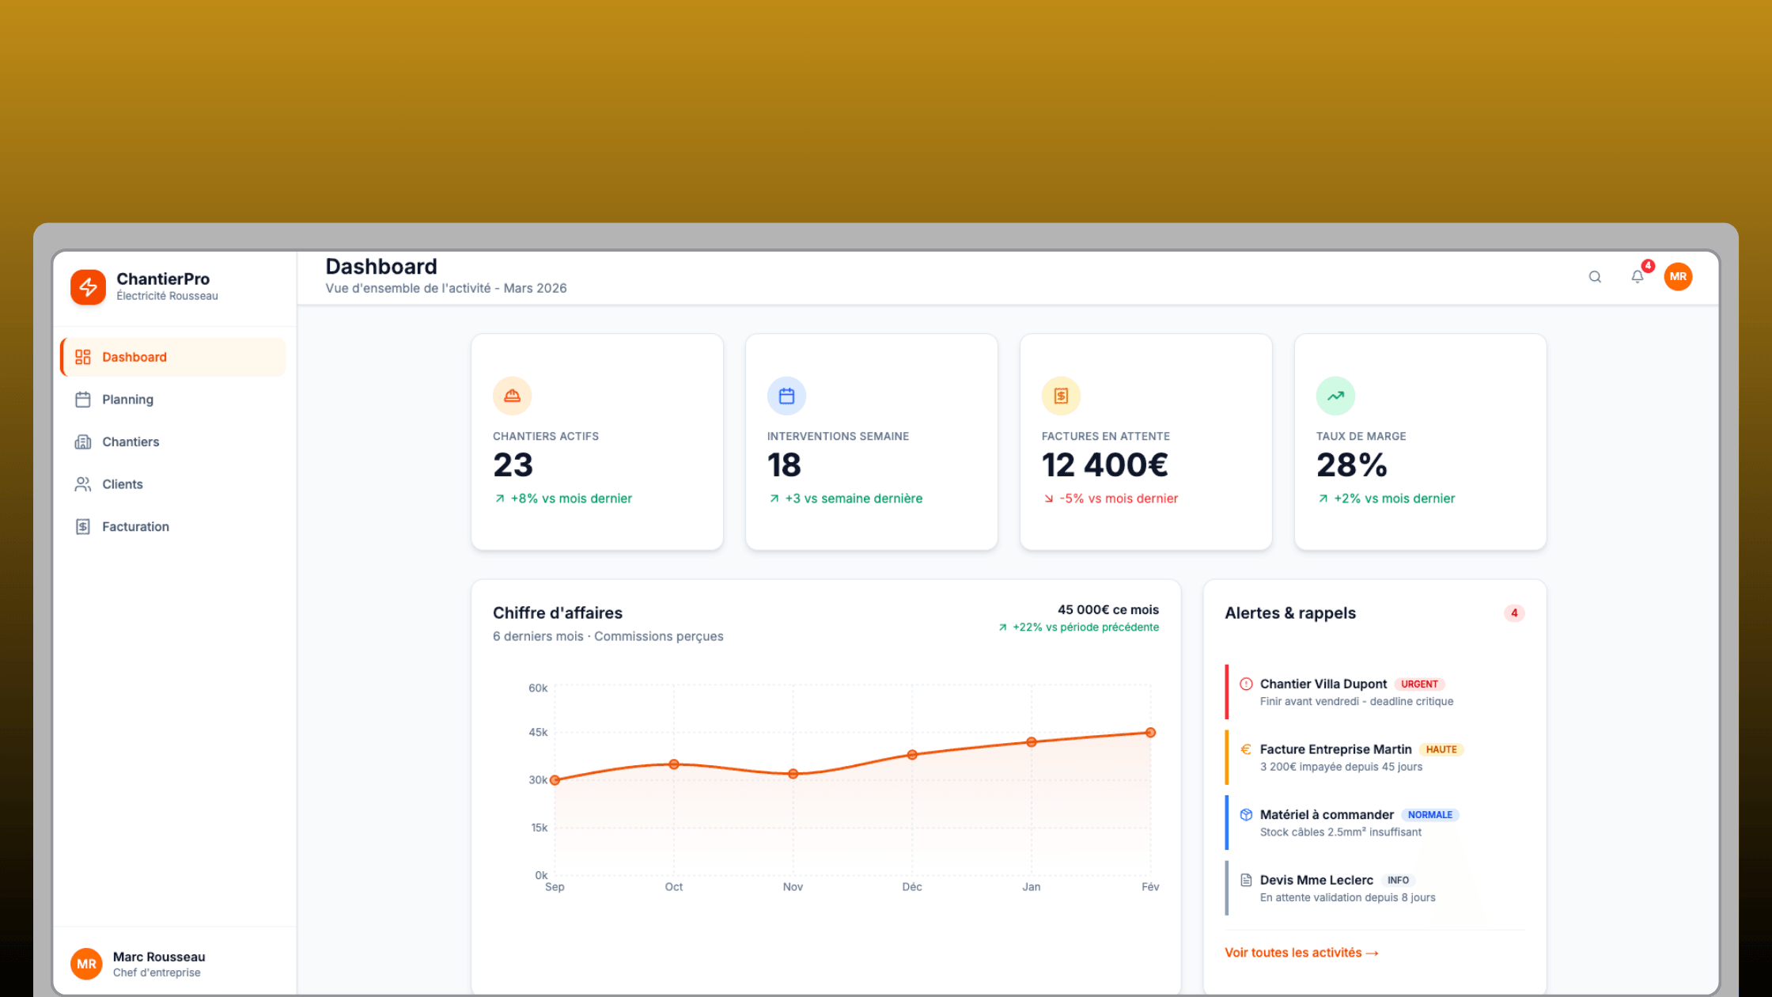Open the MR avatar in top right
The image size is (1772, 997).
click(1678, 277)
